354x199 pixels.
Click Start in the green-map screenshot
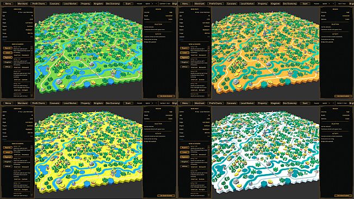[128, 4]
